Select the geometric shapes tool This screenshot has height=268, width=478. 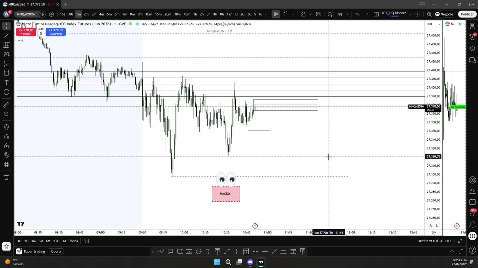click(6, 73)
